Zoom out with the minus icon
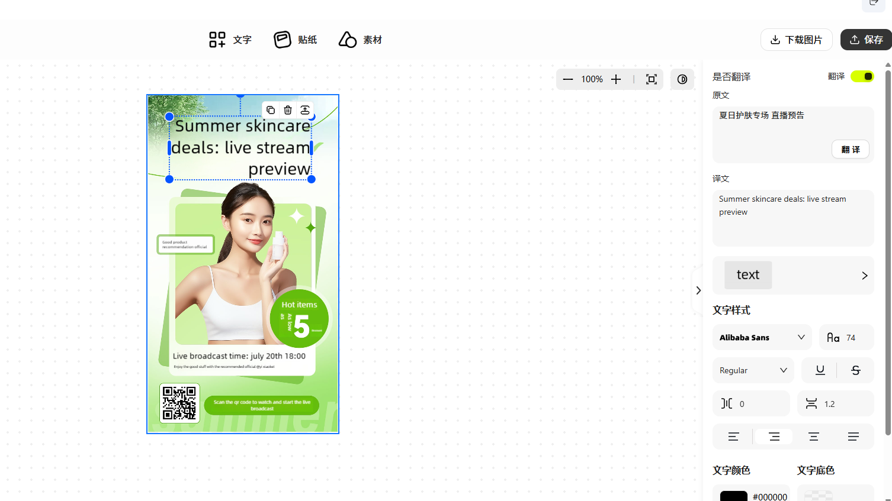 568,79
